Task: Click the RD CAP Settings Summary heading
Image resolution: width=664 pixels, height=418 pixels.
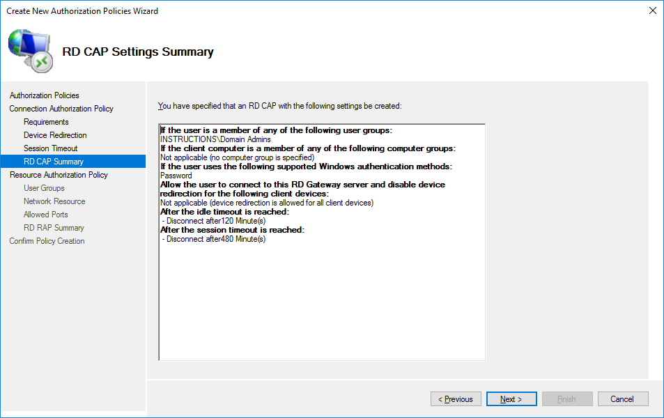Action: tap(138, 52)
